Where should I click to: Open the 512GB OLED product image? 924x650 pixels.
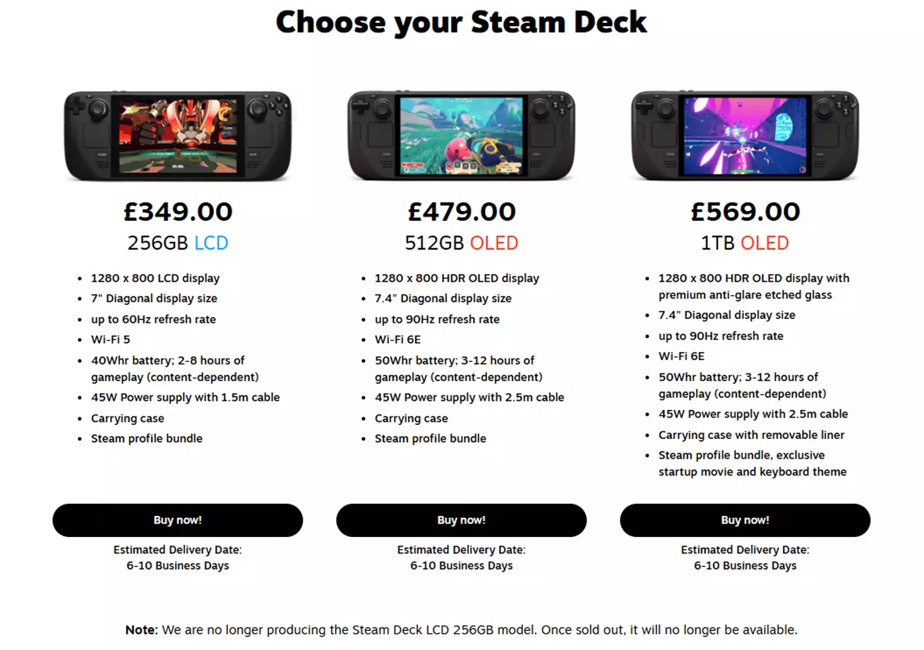(x=461, y=136)
